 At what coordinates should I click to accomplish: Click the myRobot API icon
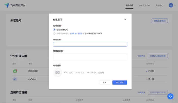(x=15, y=79)
